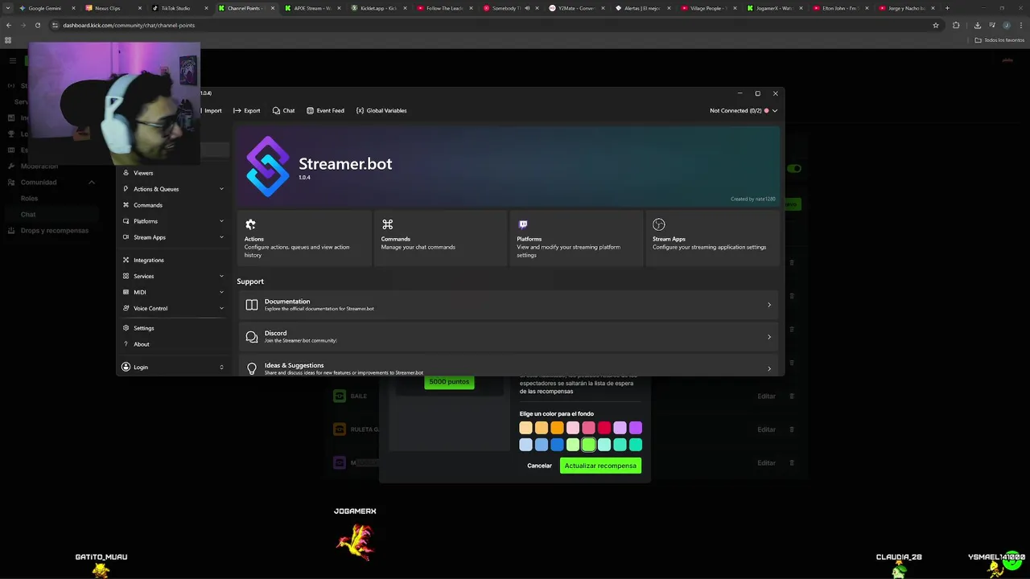
Task: Delete the RULETA reward with trash icon
Action: pyautogui.click(x=792, y=429)
